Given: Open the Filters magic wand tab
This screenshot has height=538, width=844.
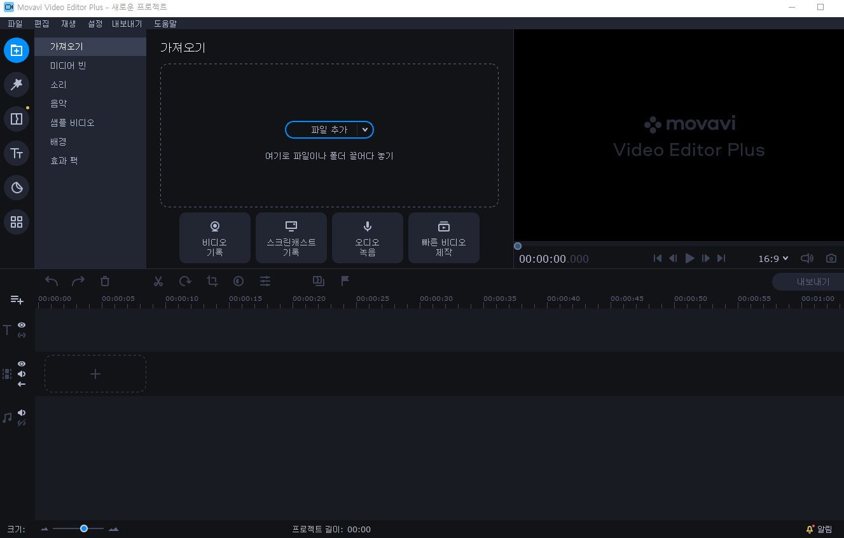Looking at the screenshot, I should coord(17,85).
